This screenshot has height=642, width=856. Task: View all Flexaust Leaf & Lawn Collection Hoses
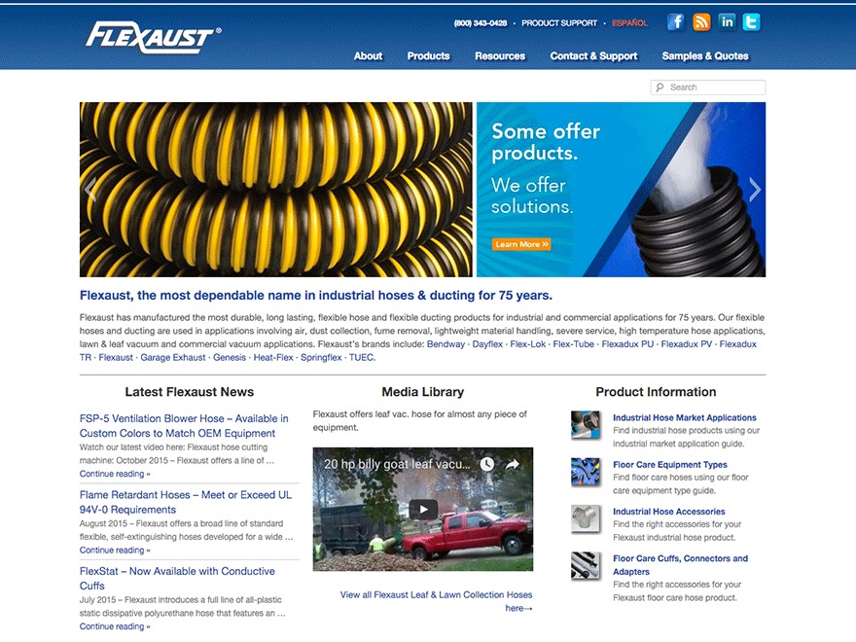pyautogui.click(x=436, y=601)
